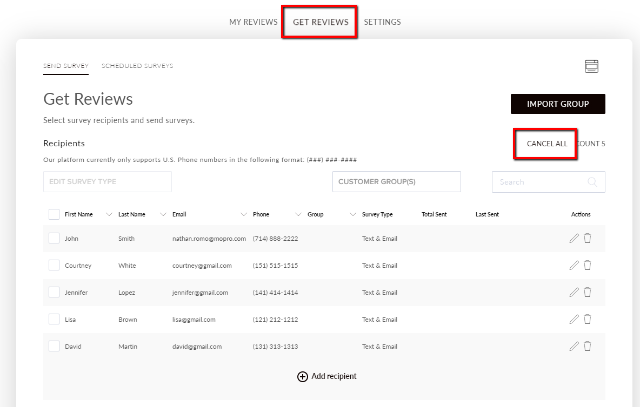Screen dimensions: 640x407
Task: Click phone number (121) 212-1212
Action: 275,320
